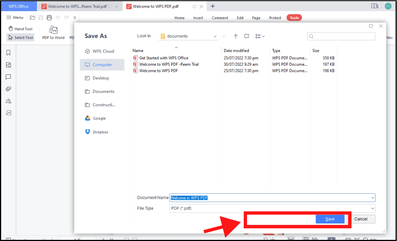This screenshot has height=241, width=397.
Task: Select the Tools ribbon tab
Action: [294, 18]
